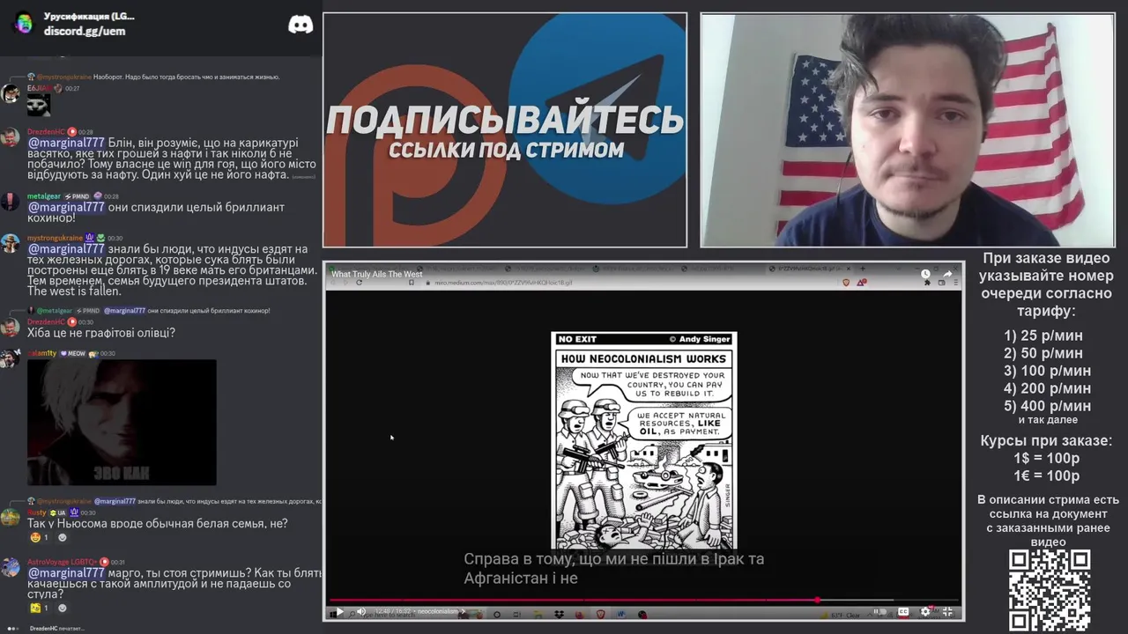This screenshot has height=634, width=1128.
Task: Open the YouTube player settings gear
Action: click(x=925, y=612)
